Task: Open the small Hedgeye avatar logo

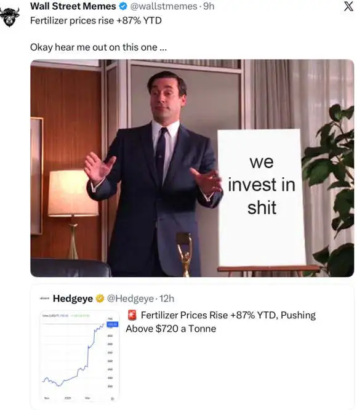Action: 44,299
